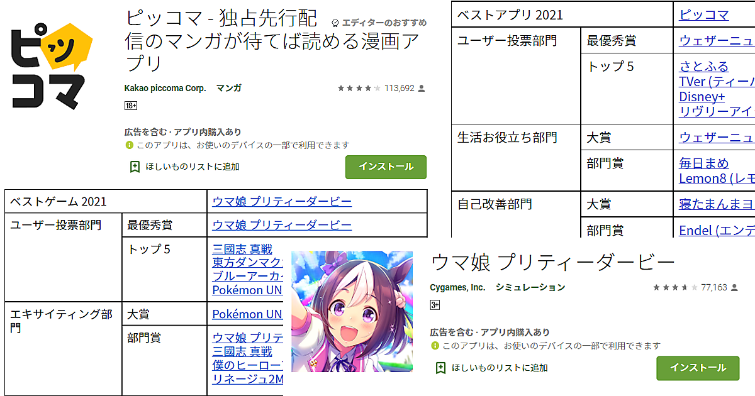Screen dimensions: 755x396
Task: Click the device info icon under Uma Musume
Action: [435, 346]
